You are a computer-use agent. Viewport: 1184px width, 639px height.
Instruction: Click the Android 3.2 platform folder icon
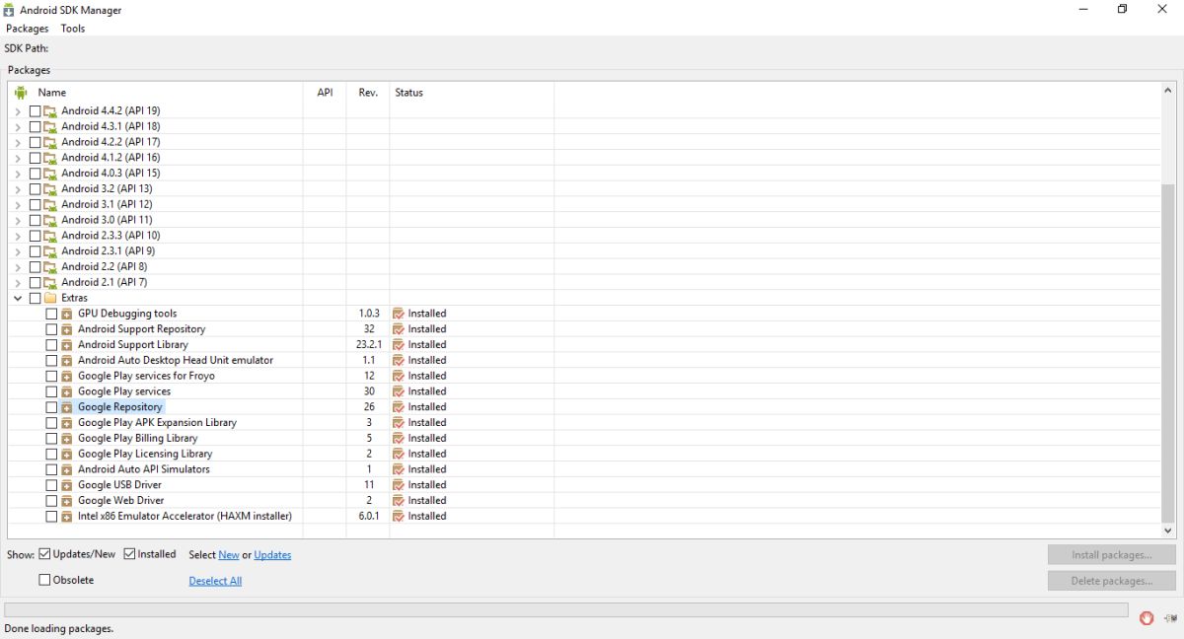[50, 189]
